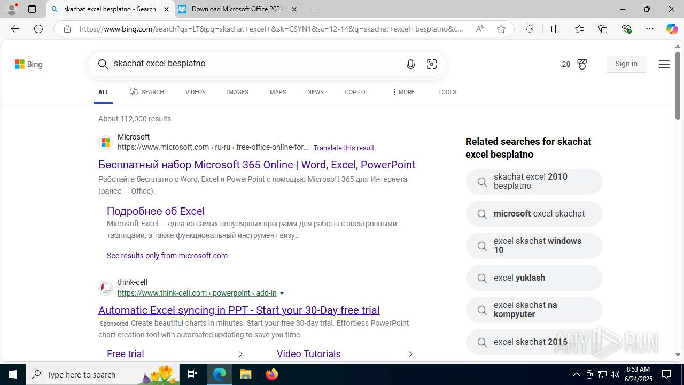Image resolution: width=684 pixels, height=385 pixels.
Task: Open the Extensions puzzle icon
Action: [530, 29]
